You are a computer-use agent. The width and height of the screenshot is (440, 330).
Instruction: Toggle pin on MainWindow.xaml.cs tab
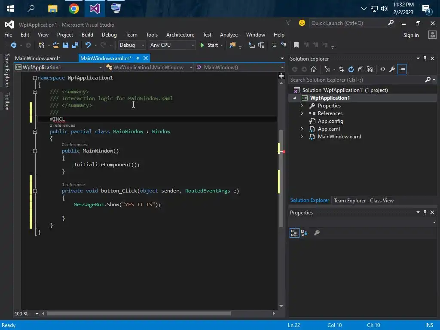coord(138,58)
